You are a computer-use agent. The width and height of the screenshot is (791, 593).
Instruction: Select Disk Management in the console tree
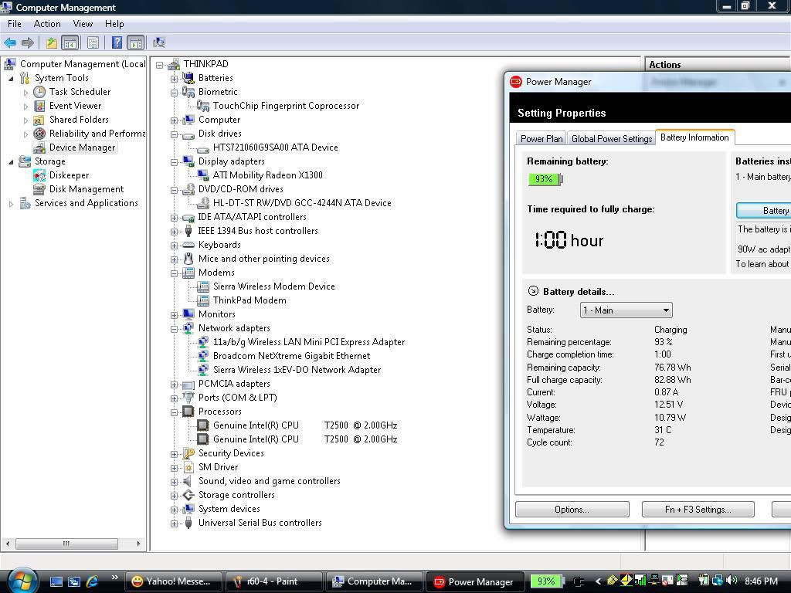[x=86, y=189]
